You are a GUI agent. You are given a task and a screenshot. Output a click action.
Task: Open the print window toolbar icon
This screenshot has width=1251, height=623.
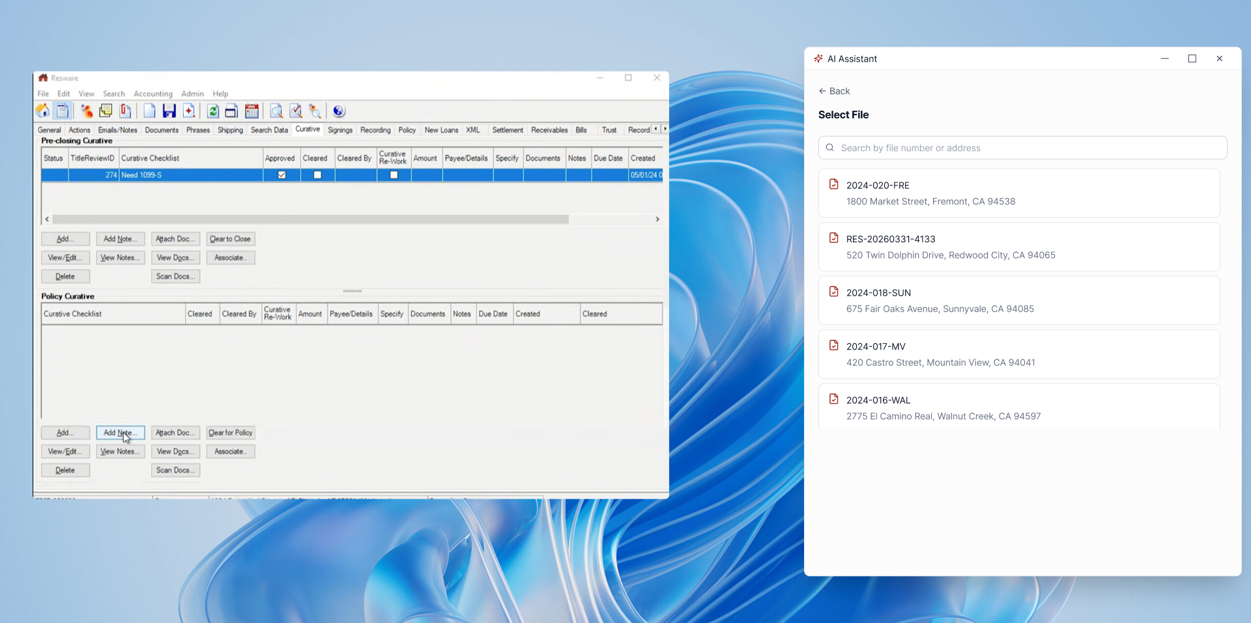coord(231,111)
